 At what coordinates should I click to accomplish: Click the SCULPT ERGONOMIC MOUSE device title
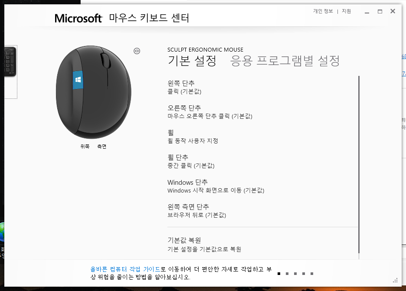(x=205, y=50)
